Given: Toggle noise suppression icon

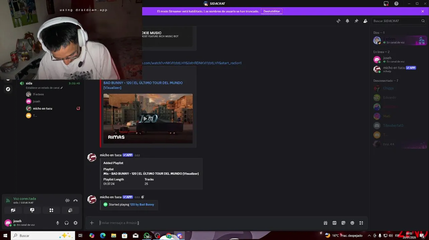Looking at the screenshot, I should (x=68, y=201).
